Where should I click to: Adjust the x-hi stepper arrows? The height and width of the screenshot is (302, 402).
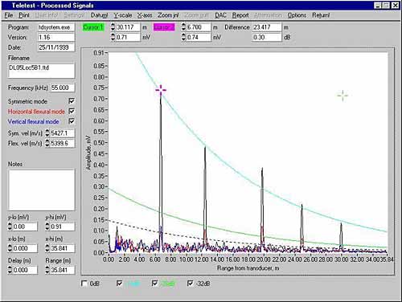[47, 248]
